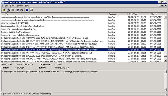168x96 pixels.
Task: Select row 'Verify/Remediate WMI service startup type.'
Action: (83, 41)
